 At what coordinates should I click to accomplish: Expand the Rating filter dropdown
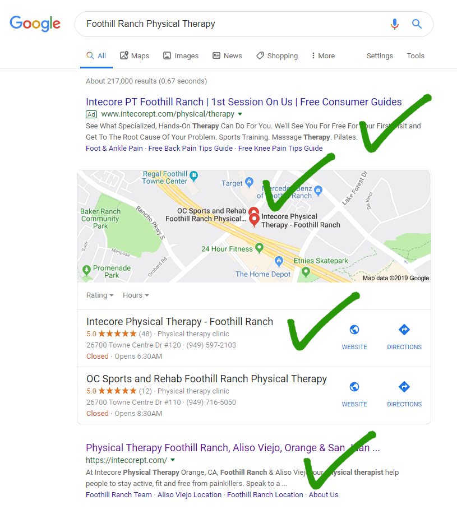(100, 295)
